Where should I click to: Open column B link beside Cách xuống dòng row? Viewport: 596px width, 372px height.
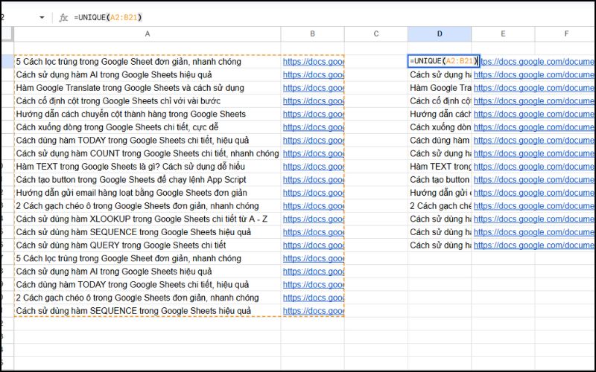[313, 127]
